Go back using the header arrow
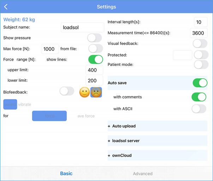The image size is (213, 181). pos(6,7)
